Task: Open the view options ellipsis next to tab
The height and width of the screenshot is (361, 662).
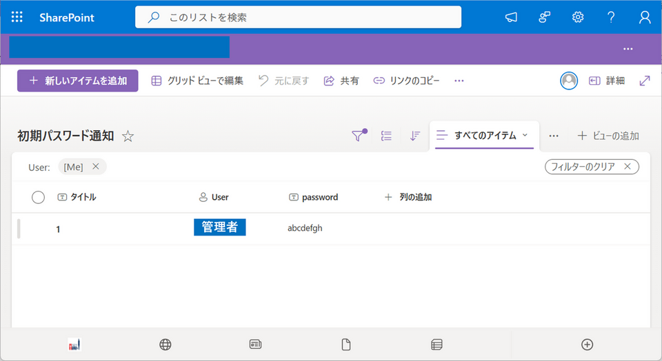Action: (x=554, y=136)
